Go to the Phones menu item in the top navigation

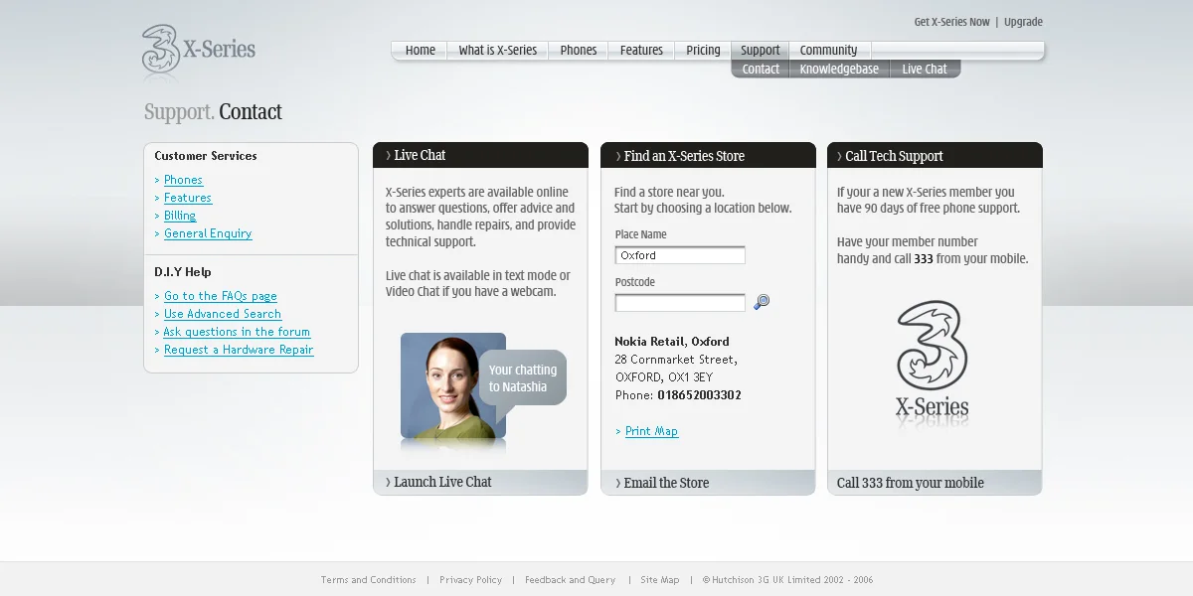pyautogui.click(x=579, y=51)
